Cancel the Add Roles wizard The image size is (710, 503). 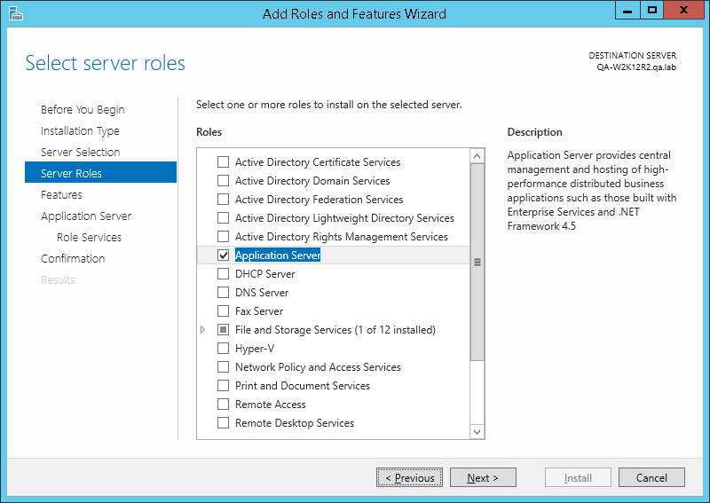click(651, 478)
